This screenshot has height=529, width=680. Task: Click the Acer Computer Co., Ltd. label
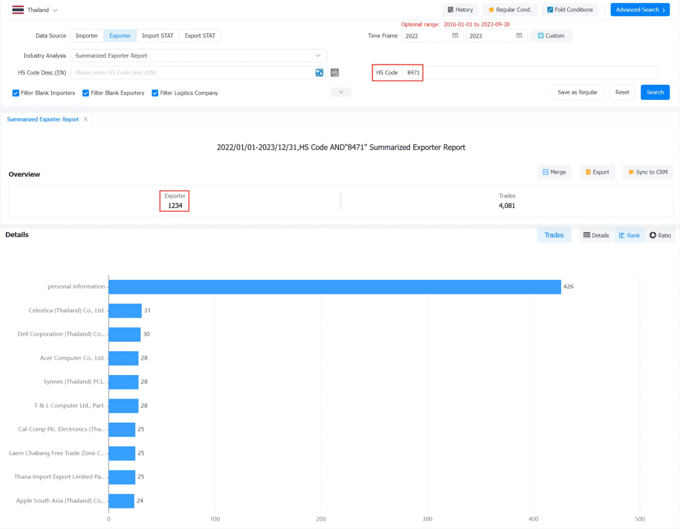coord(72,358)
